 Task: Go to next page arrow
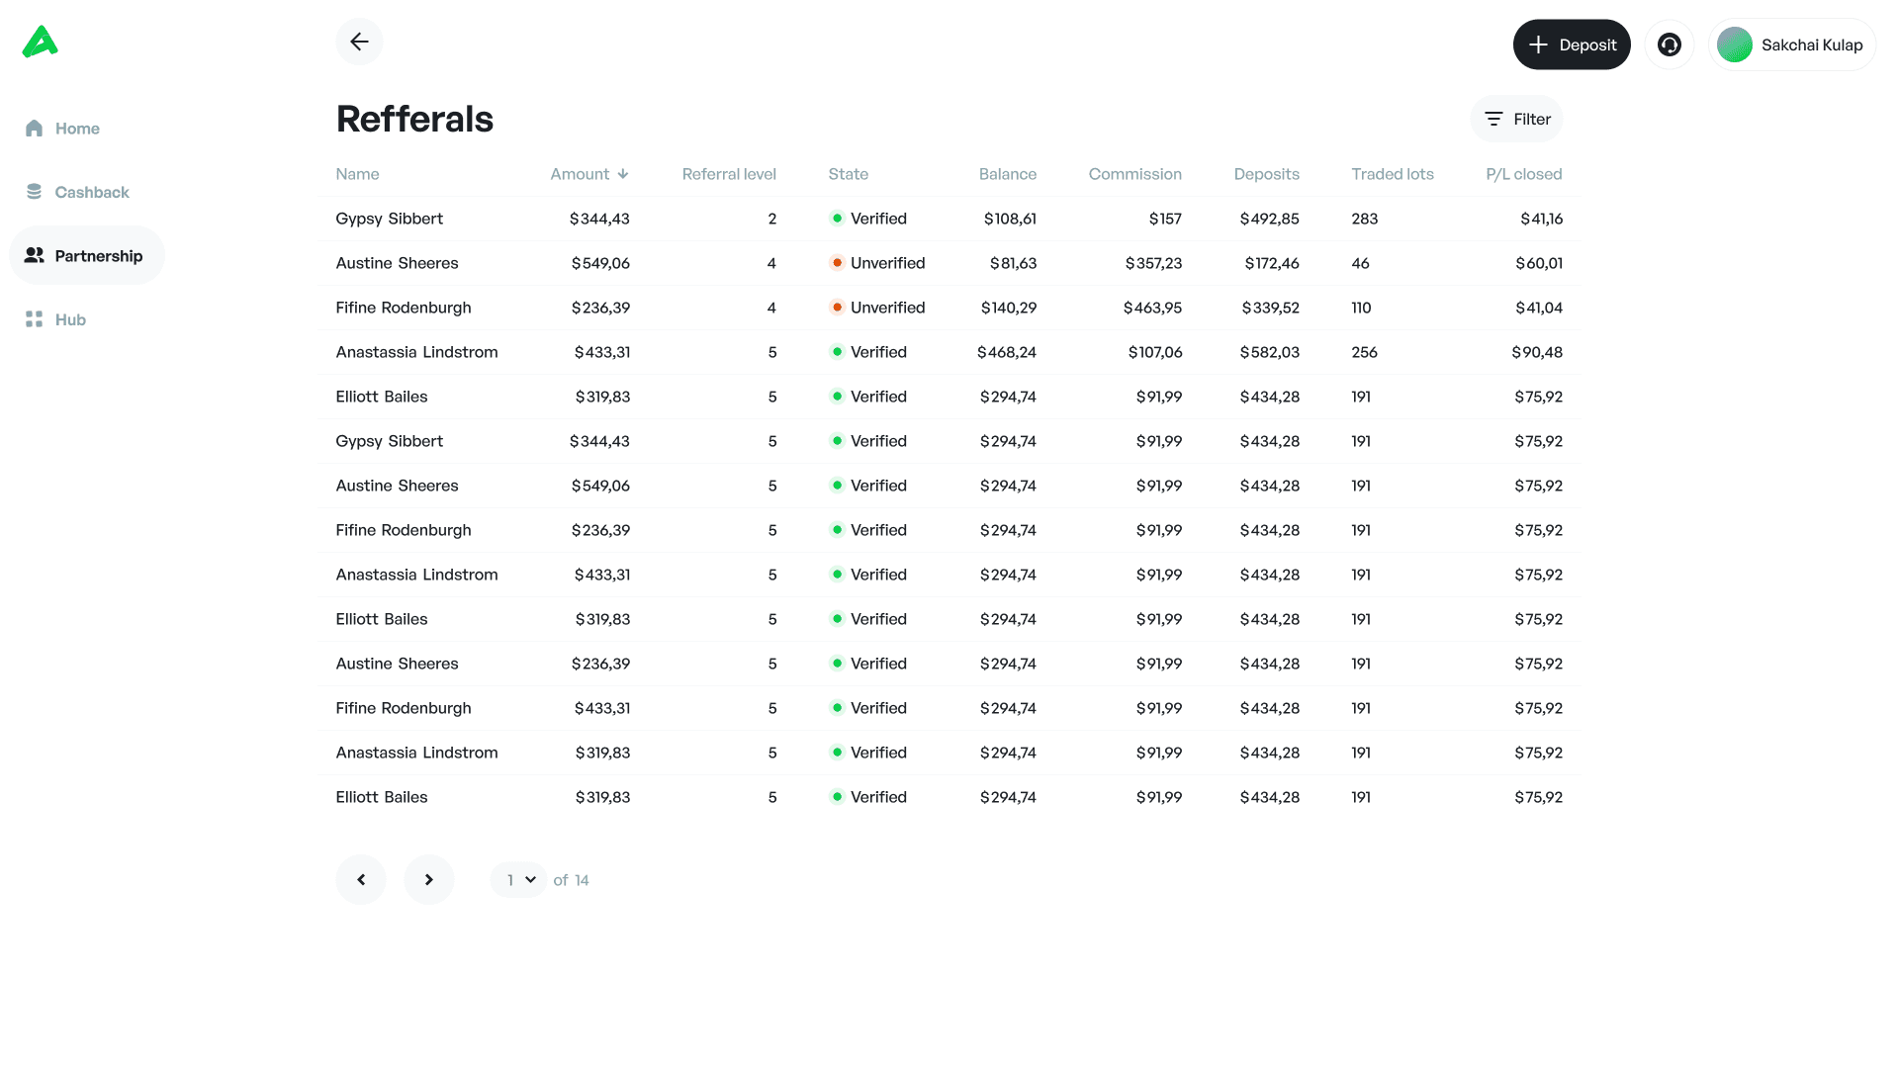point(428,879)
